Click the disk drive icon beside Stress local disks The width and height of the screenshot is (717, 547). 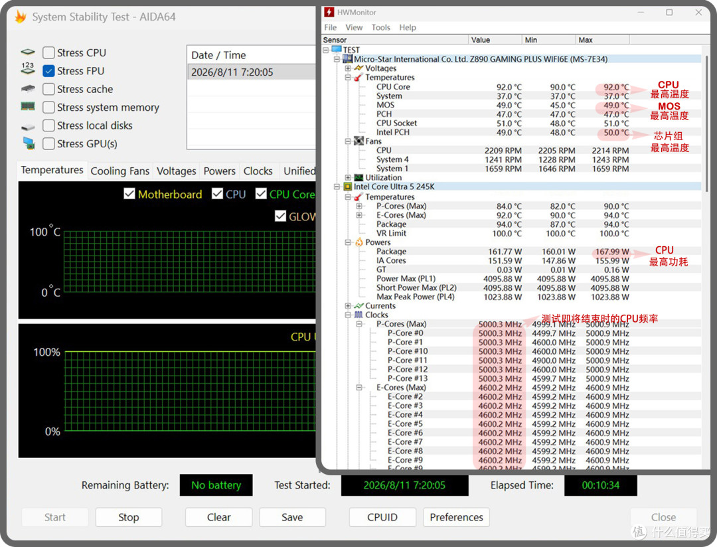(28, 126)
